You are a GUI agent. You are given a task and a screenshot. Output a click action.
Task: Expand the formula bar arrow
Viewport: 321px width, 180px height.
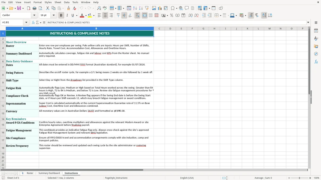pyautogui.click(x=308, y=23)
